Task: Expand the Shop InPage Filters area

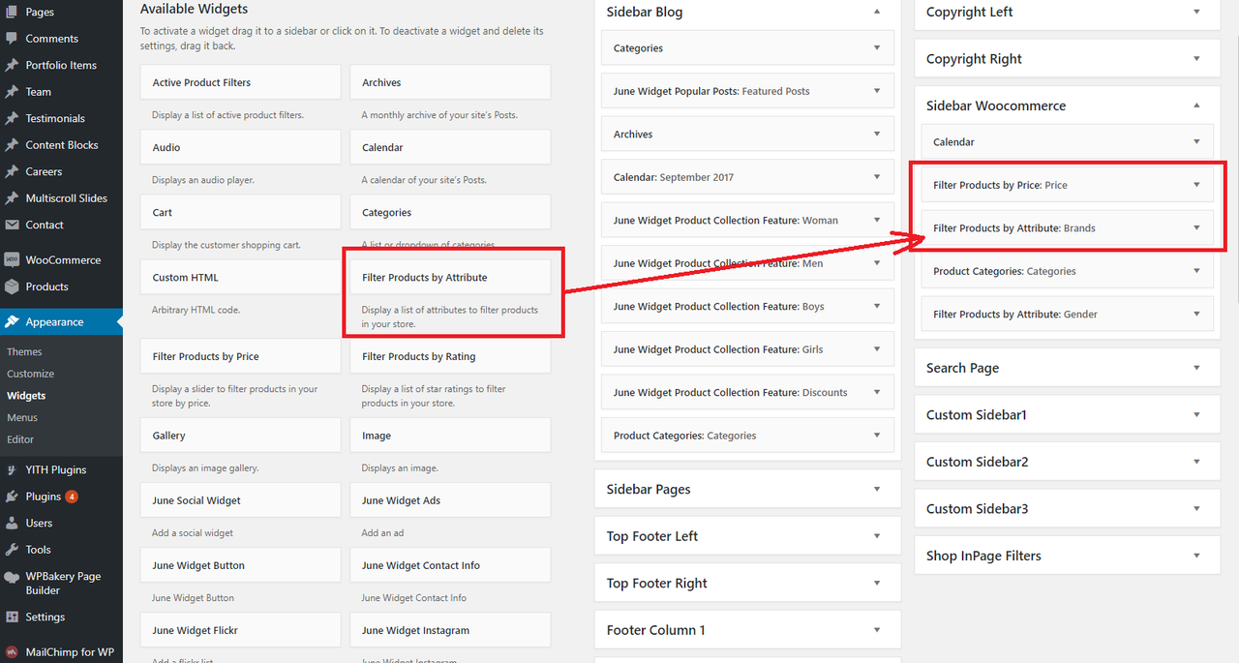Action: 1196,556
